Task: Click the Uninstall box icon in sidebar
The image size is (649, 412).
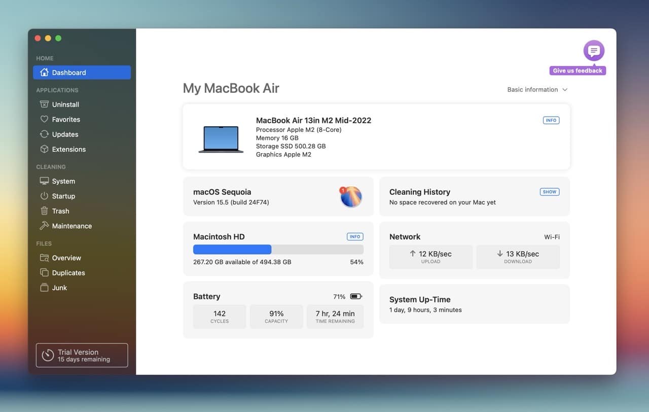Action: (45, 105)
